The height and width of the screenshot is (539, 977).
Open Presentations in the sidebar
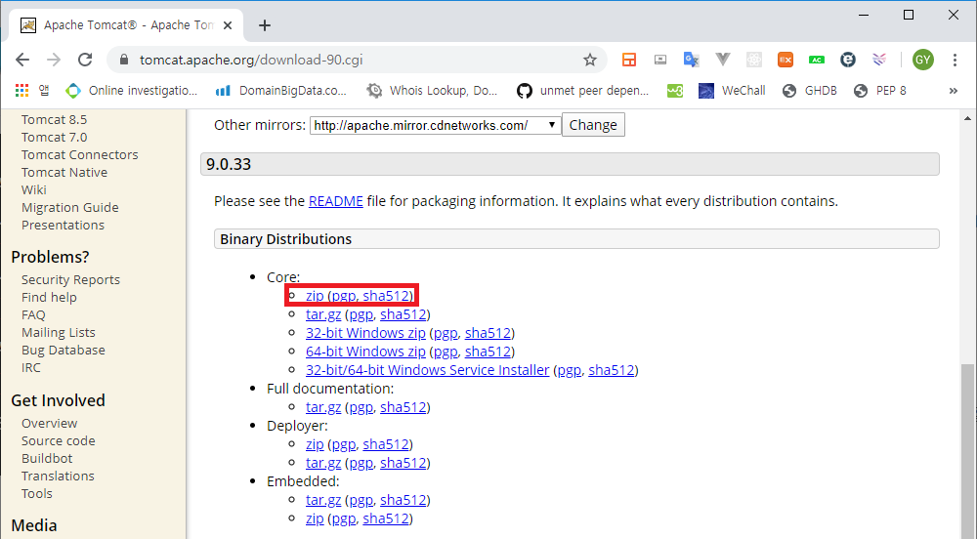click(x=63, y=225)
